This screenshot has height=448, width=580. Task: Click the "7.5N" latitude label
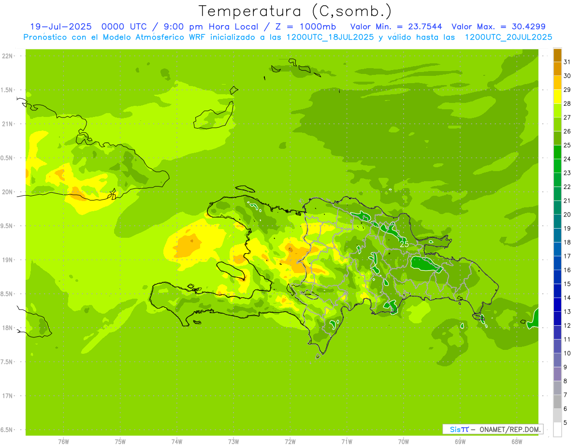coord(7,362)
